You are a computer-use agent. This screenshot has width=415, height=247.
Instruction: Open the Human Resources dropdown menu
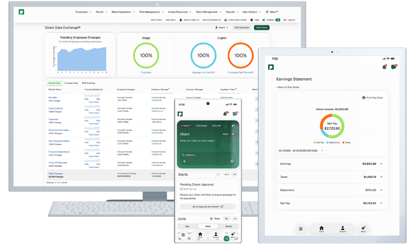tap(180, 12)
